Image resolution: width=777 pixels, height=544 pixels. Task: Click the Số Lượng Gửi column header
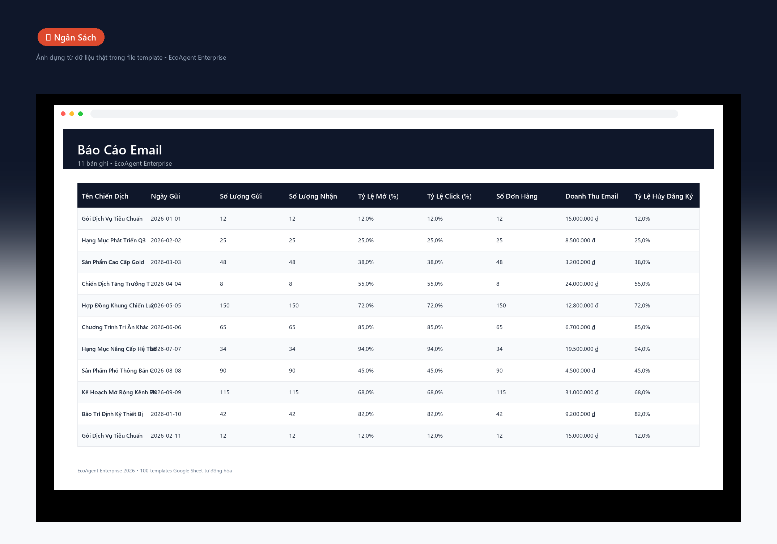(x=241, y=196)
